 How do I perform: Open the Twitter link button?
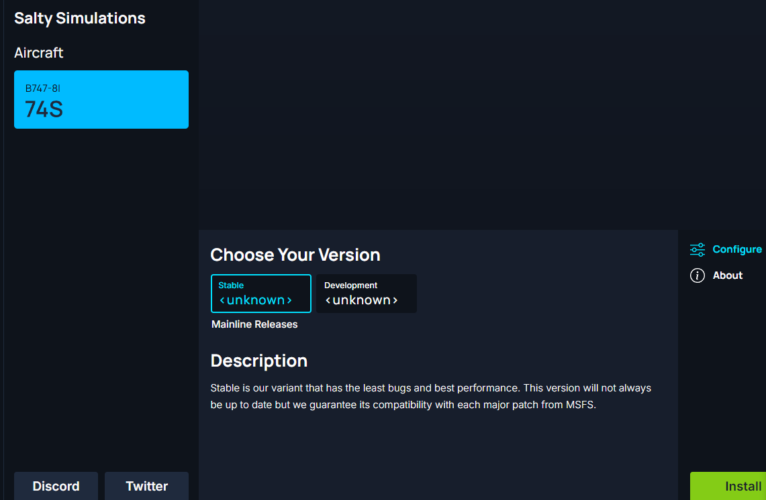pos(146,486)
